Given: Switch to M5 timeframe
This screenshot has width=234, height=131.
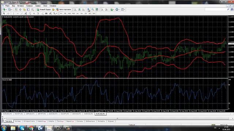Looking at the screenshot, I should point(65,13).
